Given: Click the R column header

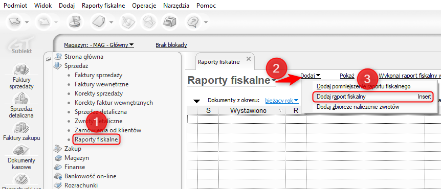Looking at the screenshot, I should click(x=296, y=110).
